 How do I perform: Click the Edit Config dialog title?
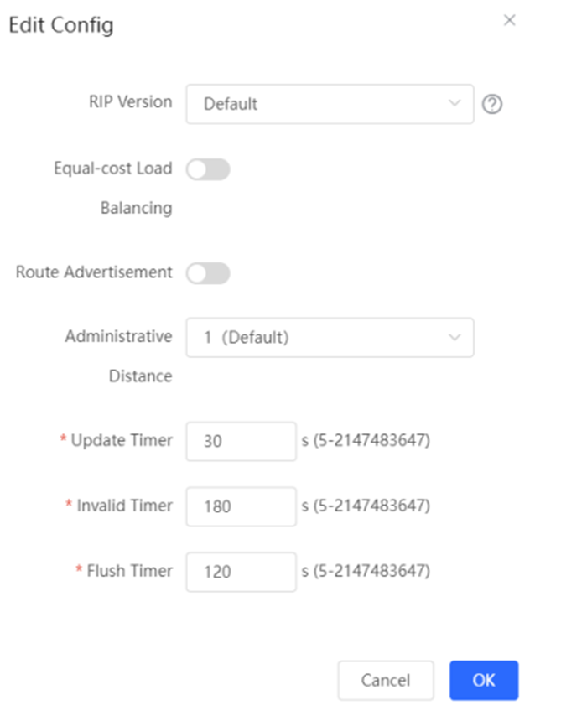pyautogui.click(x=61, y=25)
